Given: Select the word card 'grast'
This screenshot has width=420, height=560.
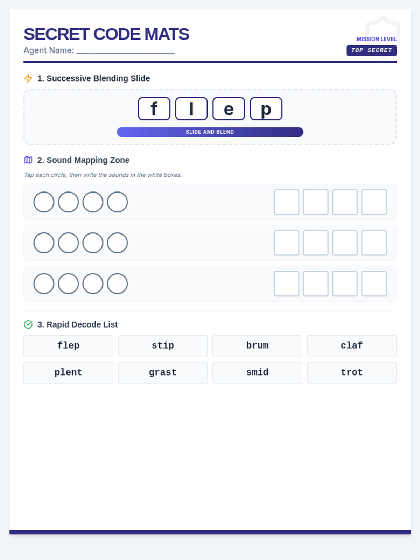Looking at the screenshot, I should (163, 373).
